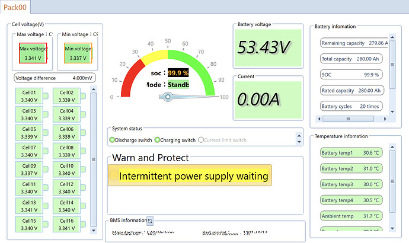Click the Intermittent power supply waiting indicator light
Screen dimensions: 409x243
[114, 175]
